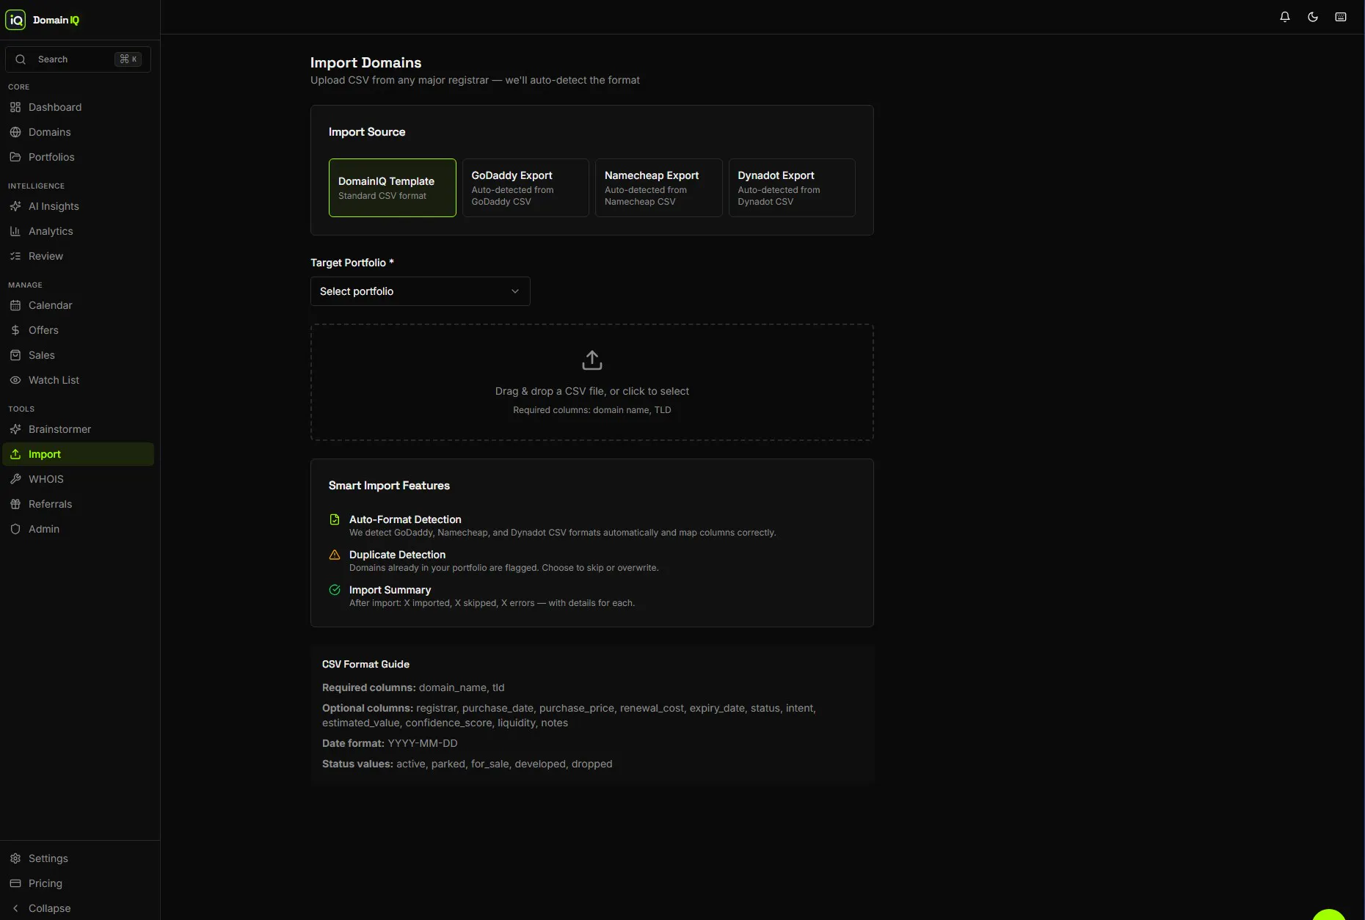Click the Auto-Format Detection file icon

[335, 519]
